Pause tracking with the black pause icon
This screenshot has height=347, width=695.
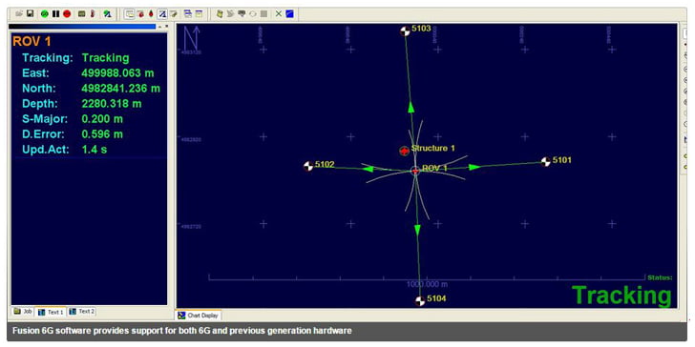pos(55,13)
